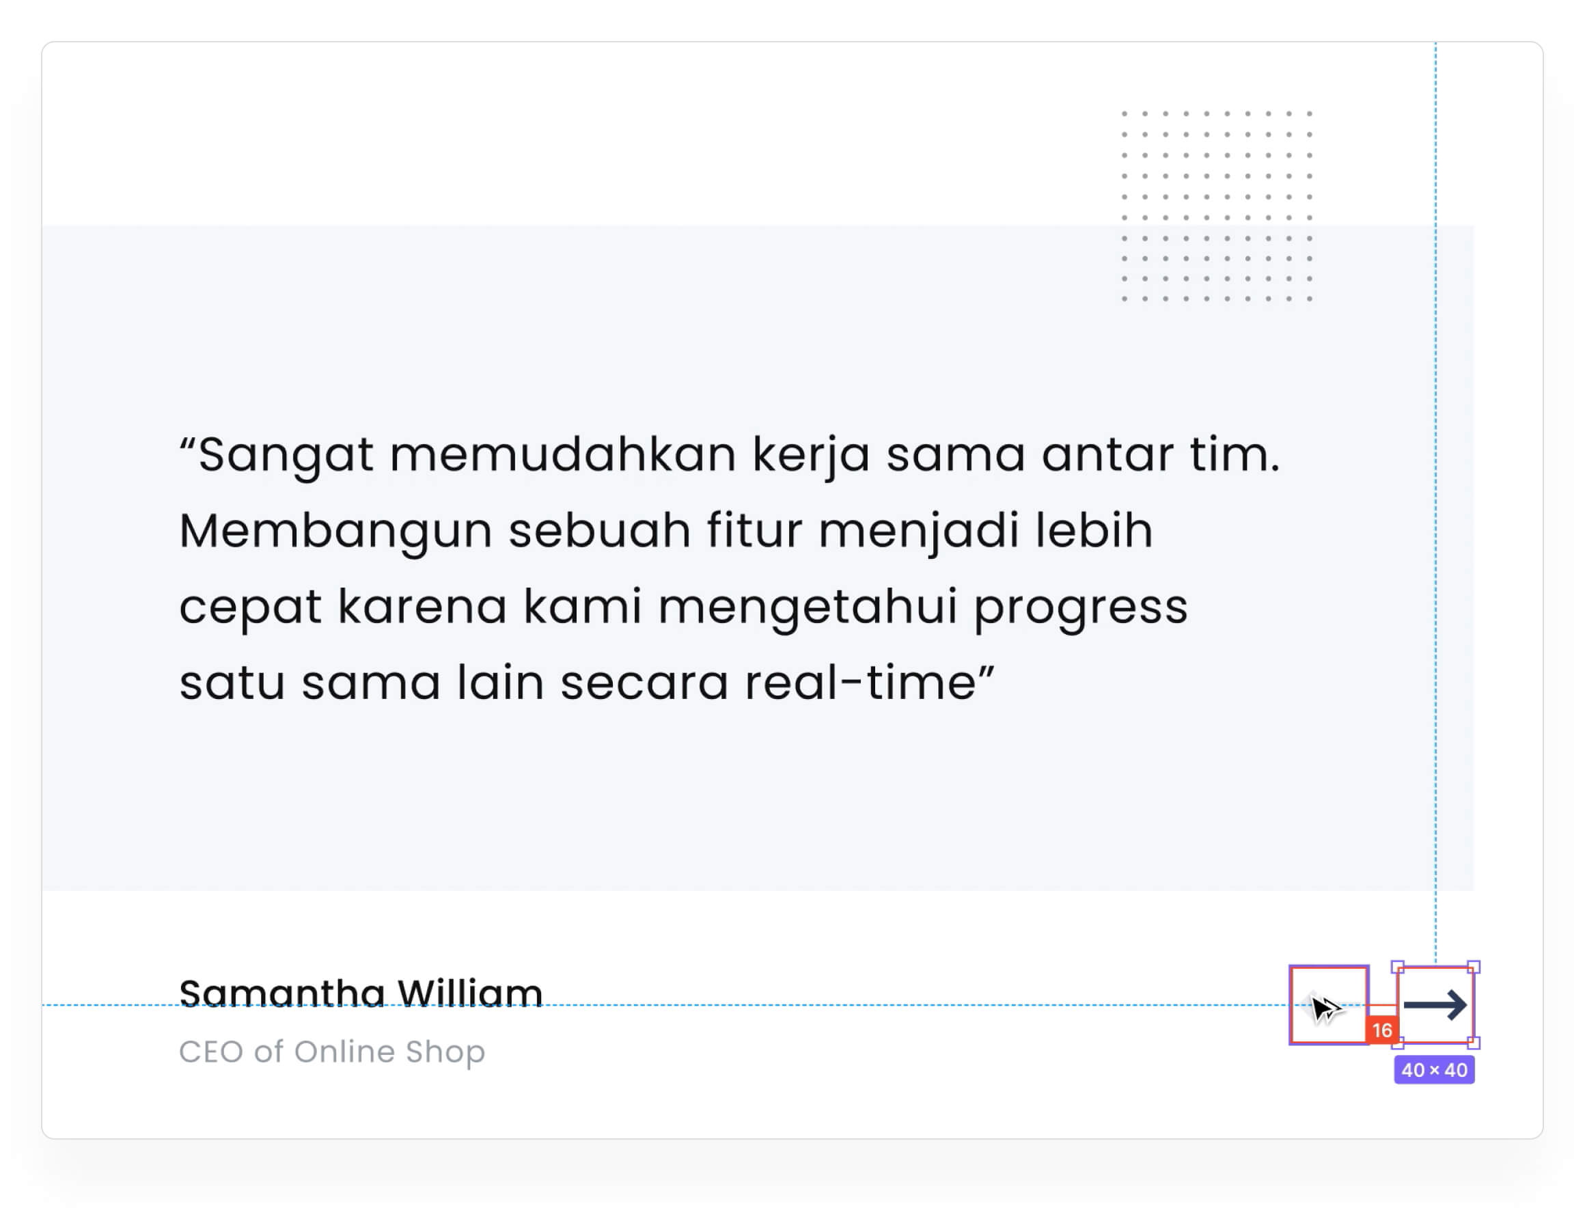Click the top-left selection handle of arrow frame
This screenshot has height=1208, width=1585.
pos(1397,967)
